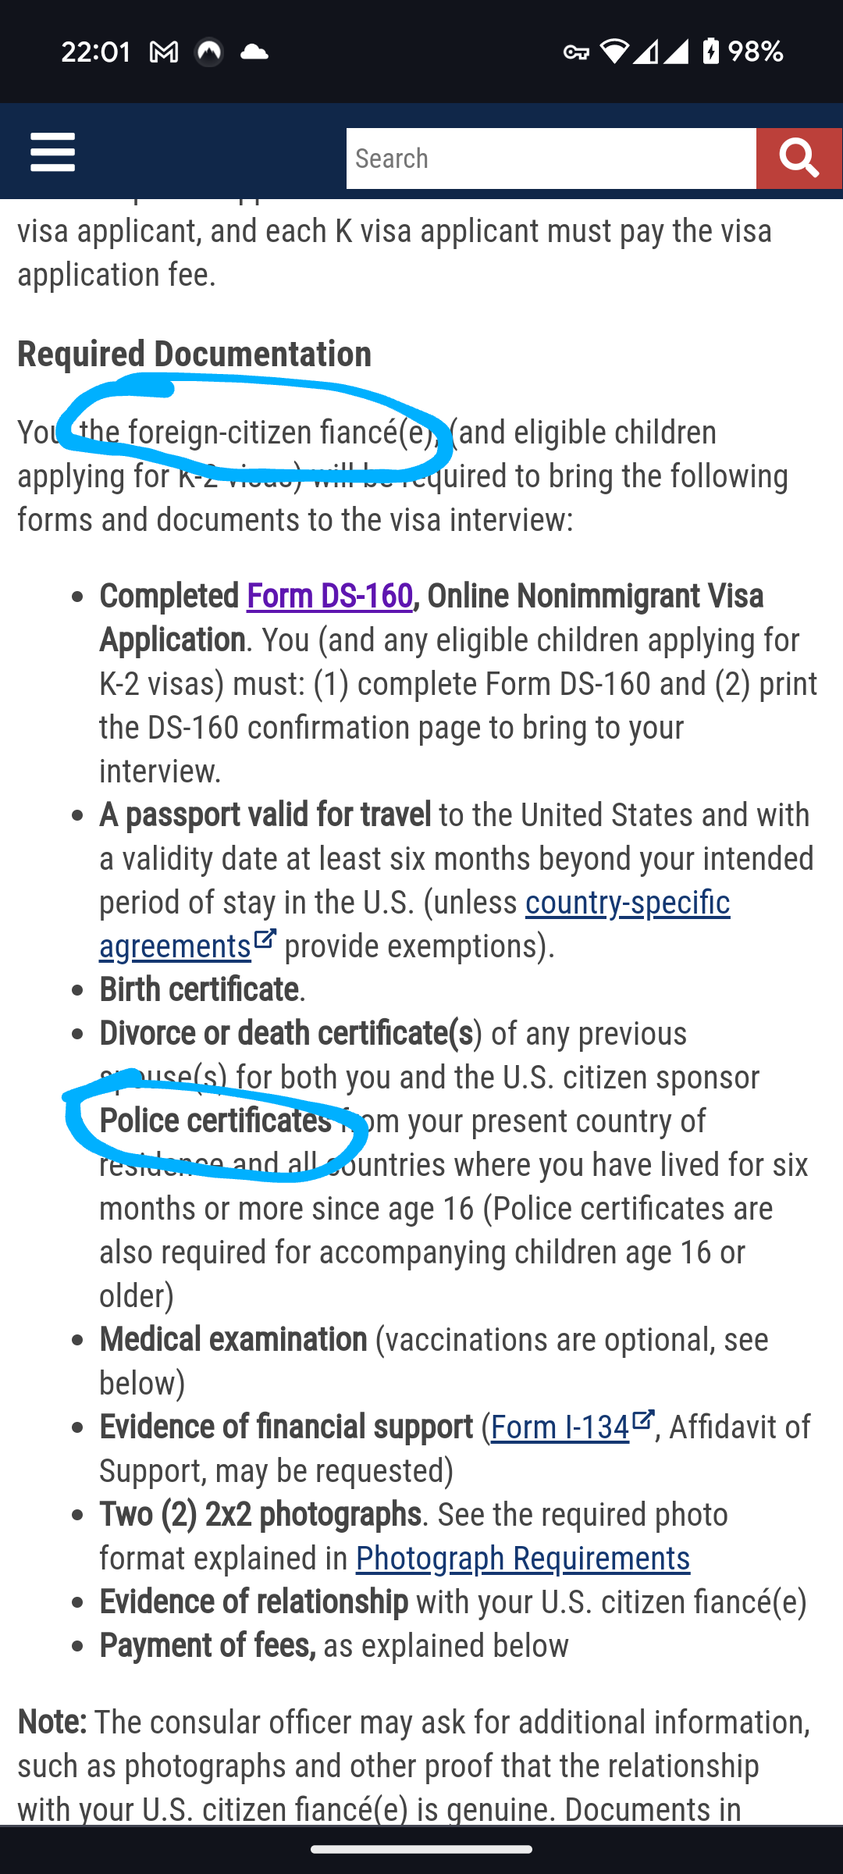
Task: Tap the Gmail notification icon in status bar
Action: (x=164, y=52)
